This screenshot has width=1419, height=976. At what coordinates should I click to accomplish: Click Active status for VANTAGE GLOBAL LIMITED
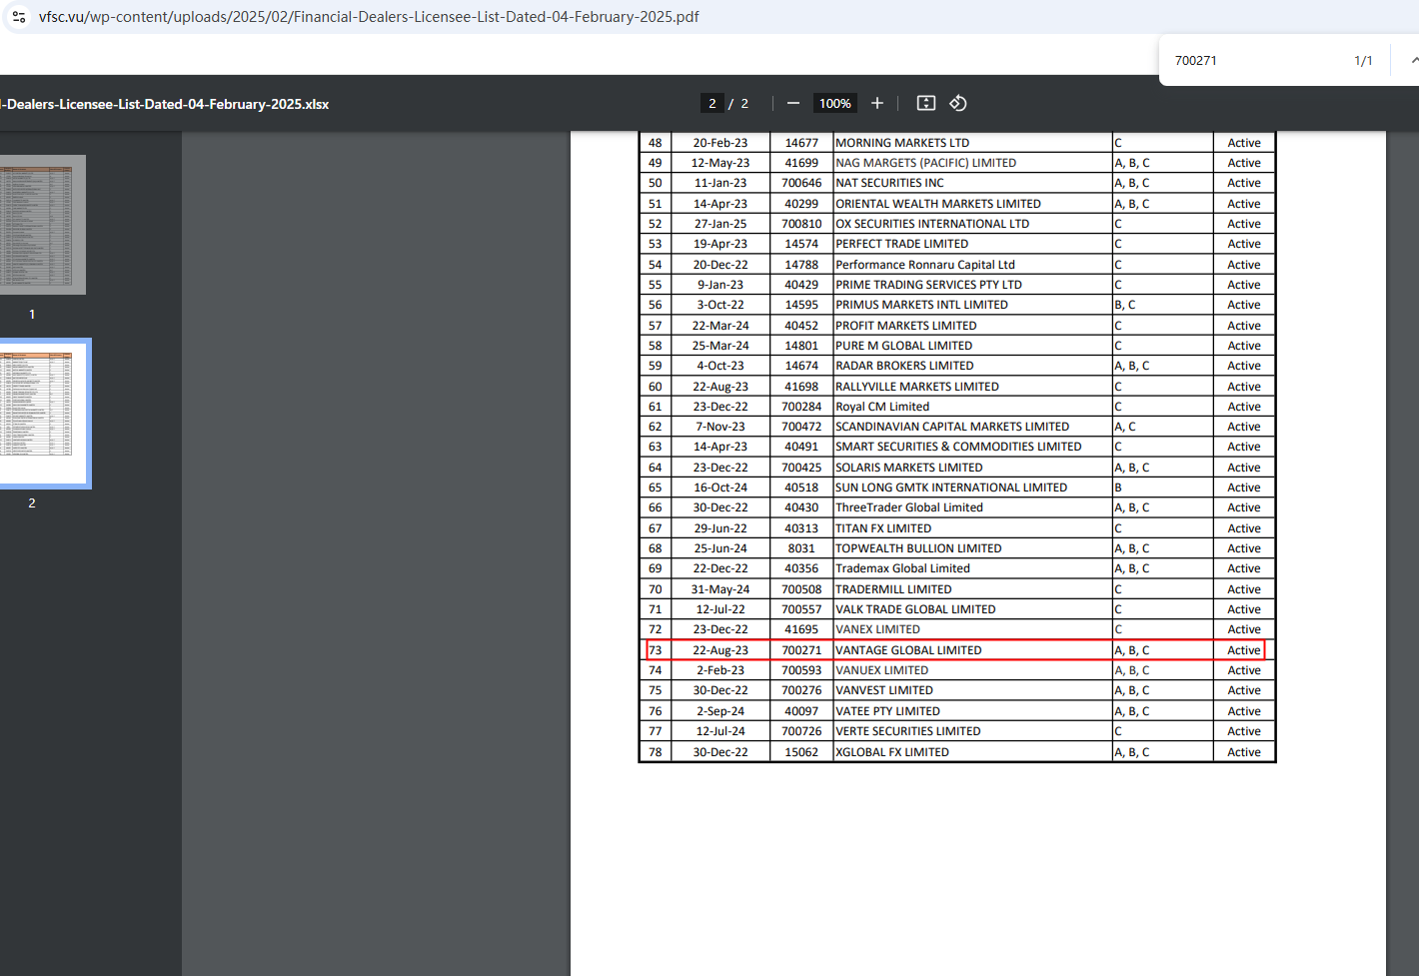tap(1244, 650)
